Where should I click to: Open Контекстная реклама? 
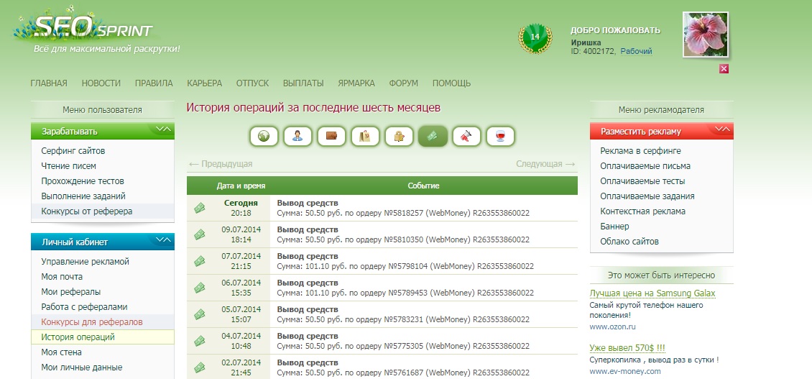tap(642, 211)
